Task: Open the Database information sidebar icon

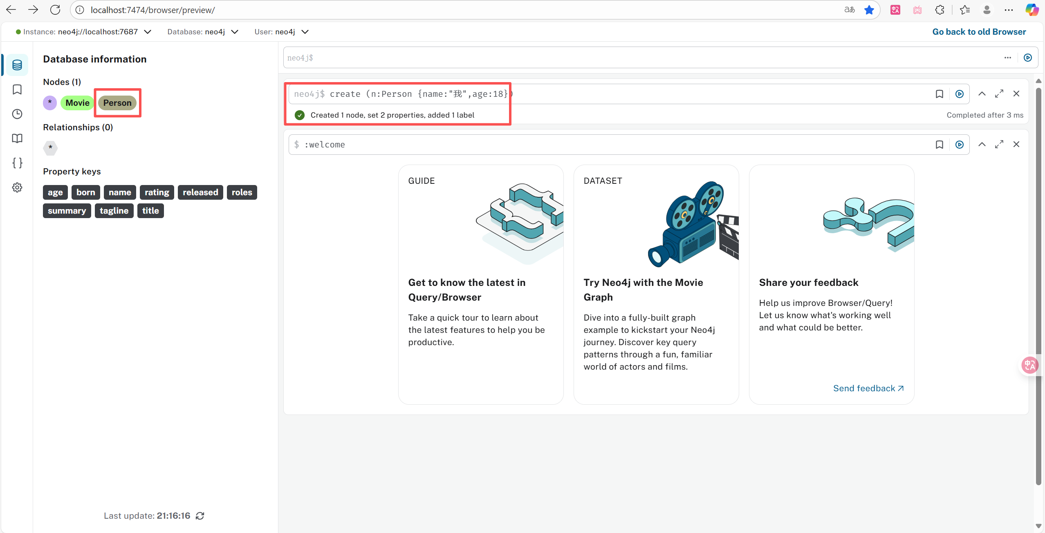Action: pyautogui.click(x=17, y=65)
